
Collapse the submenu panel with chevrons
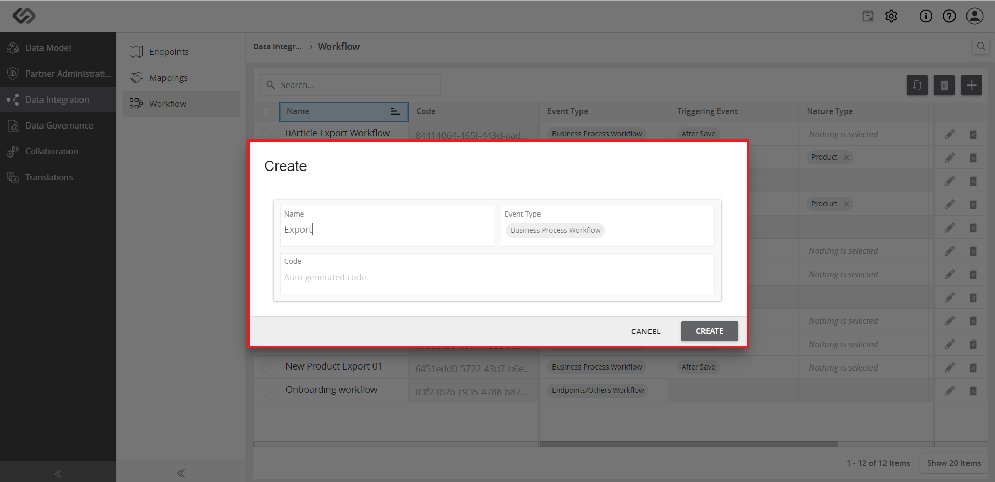tap(181, 473)
